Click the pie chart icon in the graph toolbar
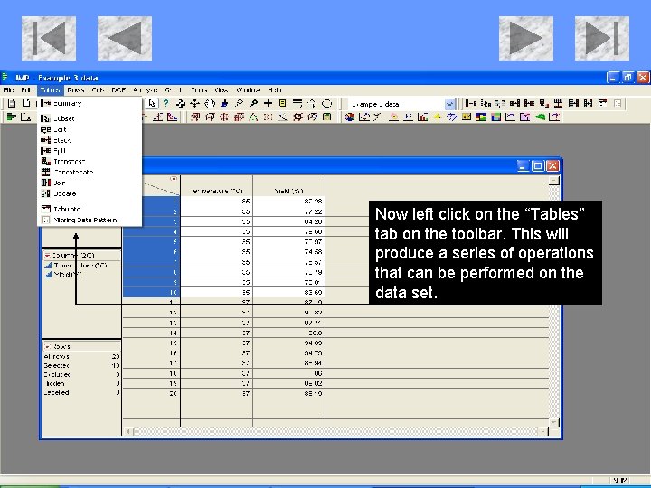The height and width of the screenshot is (488, 651). 350,117
